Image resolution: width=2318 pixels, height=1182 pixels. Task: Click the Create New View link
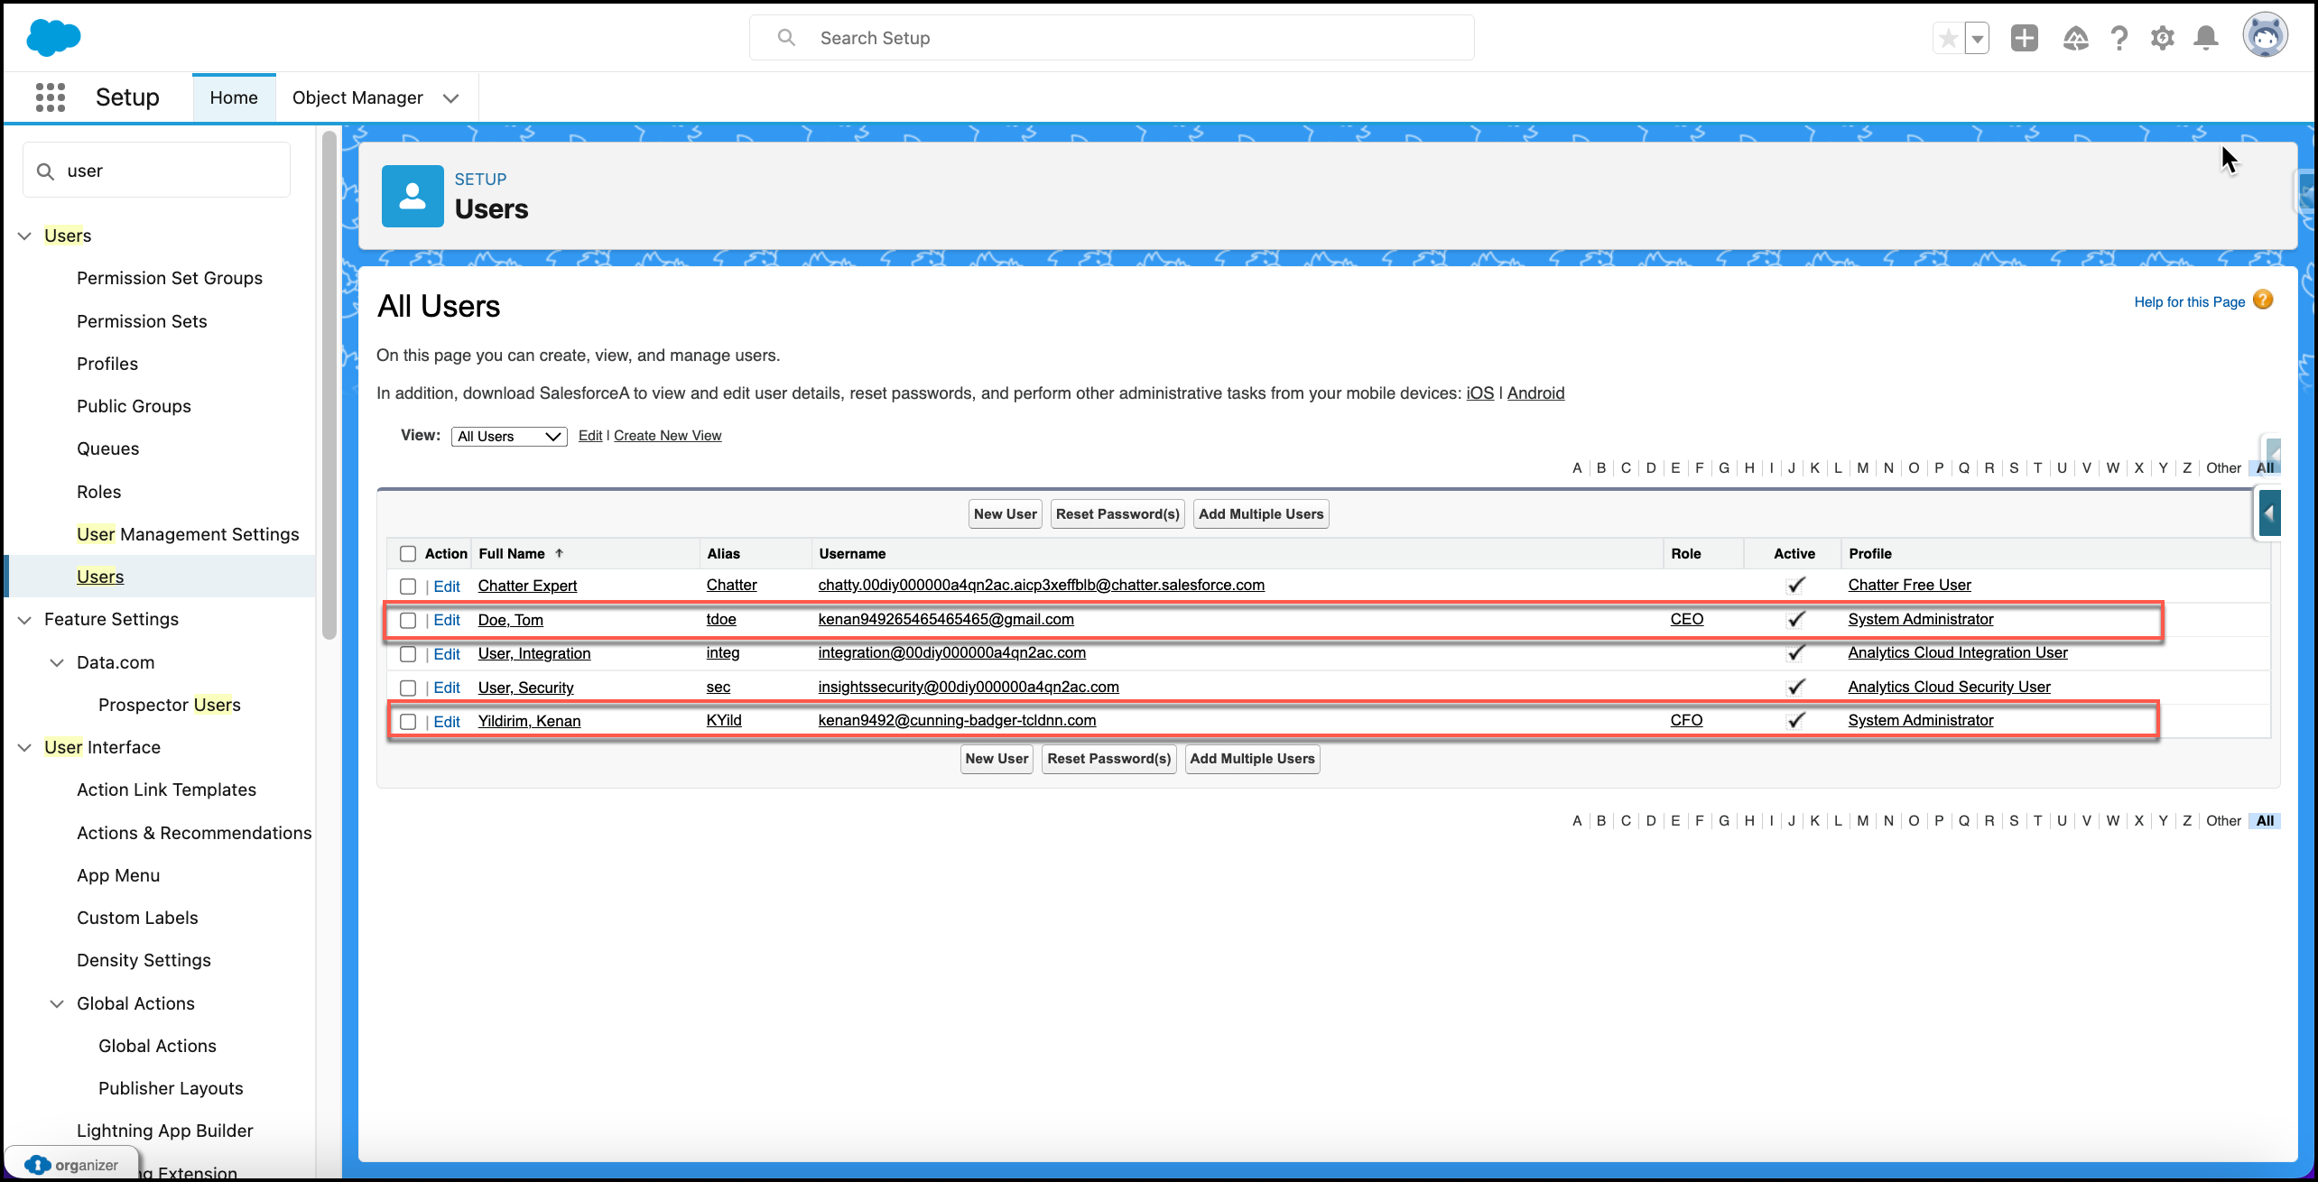click(667, 436)
